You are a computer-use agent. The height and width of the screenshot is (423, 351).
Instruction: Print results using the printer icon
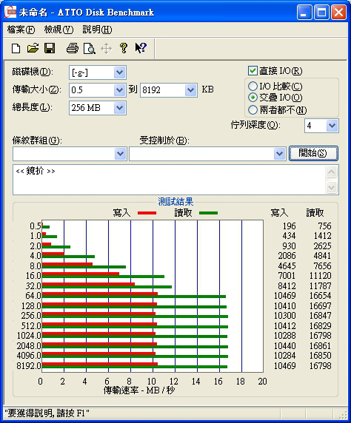(x=73, y=49)
